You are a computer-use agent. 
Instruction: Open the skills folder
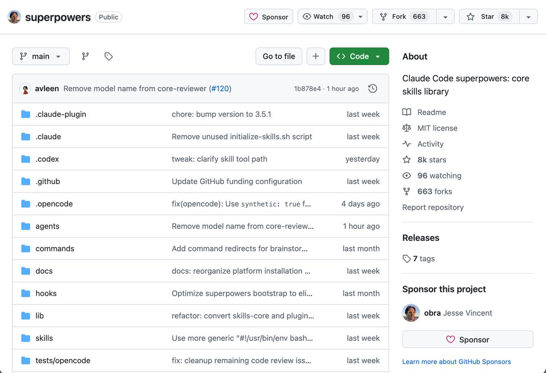(44, 338)
